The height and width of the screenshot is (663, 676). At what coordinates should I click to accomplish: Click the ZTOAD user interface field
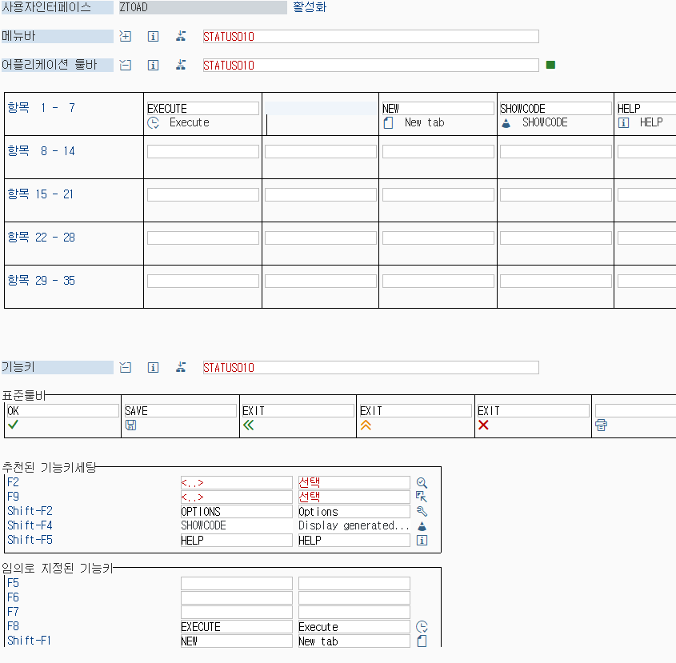[202, 7]
